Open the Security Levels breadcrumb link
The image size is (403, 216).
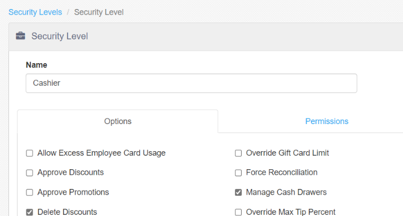tap(35, 12)
